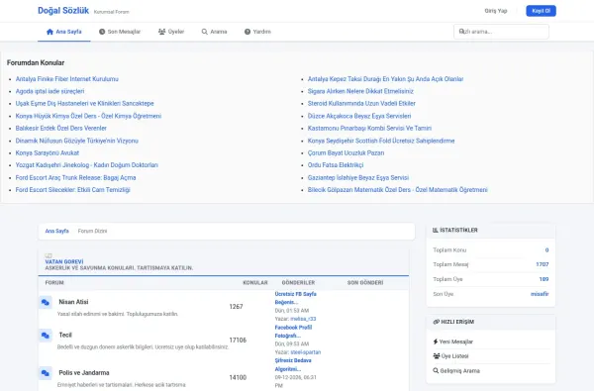Open Yeni Mesajlar quick link
The width and height of the screenshot is (594, 391).
click(453, 342)
